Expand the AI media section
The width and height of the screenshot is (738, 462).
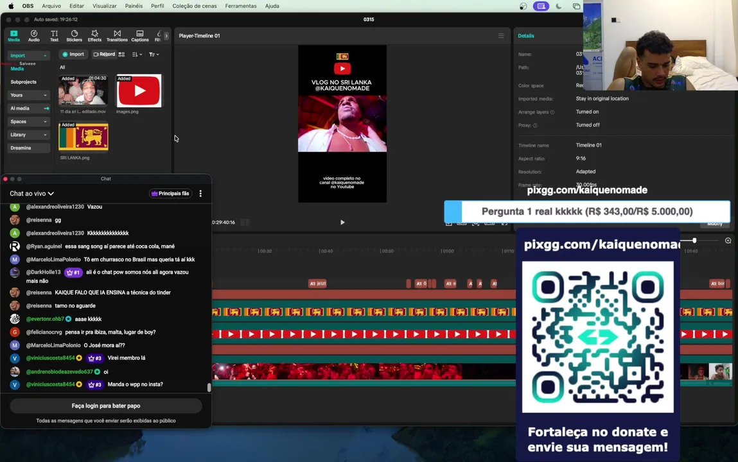[x=28, y=108]
